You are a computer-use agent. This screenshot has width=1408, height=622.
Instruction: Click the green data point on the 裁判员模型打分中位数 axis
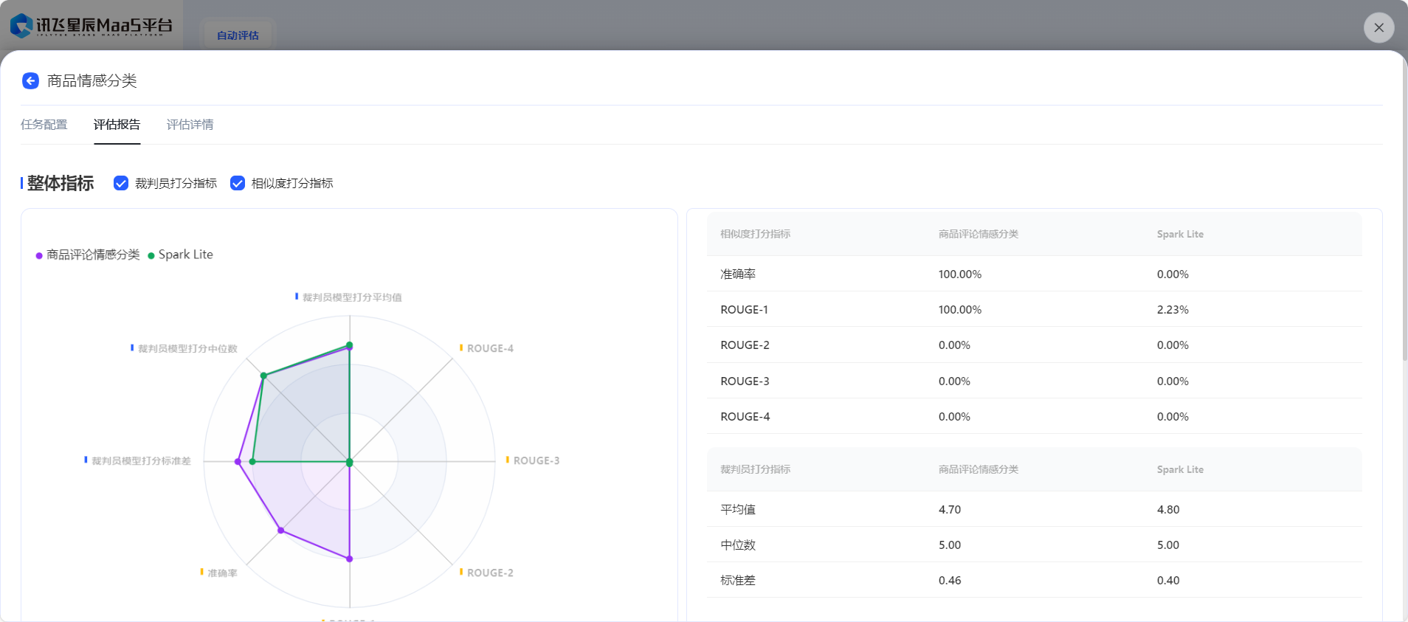point(263,376)
